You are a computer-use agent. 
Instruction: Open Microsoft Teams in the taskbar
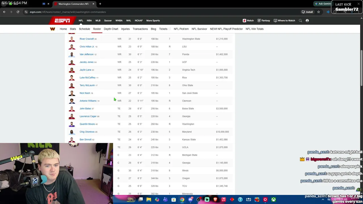point(165,199)
